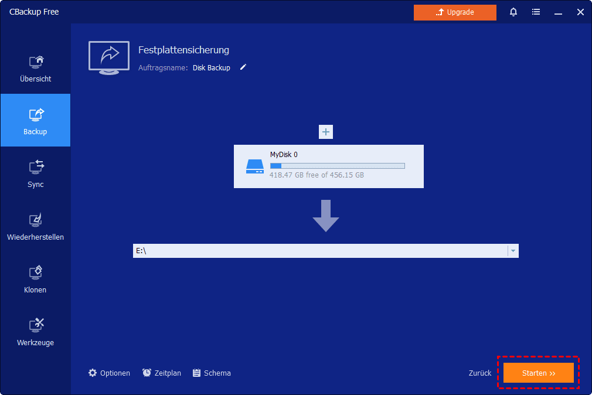Open Optionen settings
The height and width of the screenshot is (395, 592).
[x=109, y=373]
